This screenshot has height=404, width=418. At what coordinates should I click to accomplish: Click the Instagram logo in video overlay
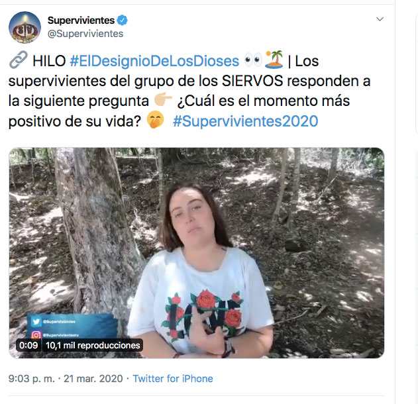[36, 334]
